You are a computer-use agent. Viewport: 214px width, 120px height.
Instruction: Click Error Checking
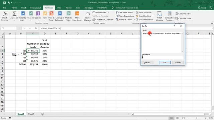pyautogui.click(x=143, y=16)
